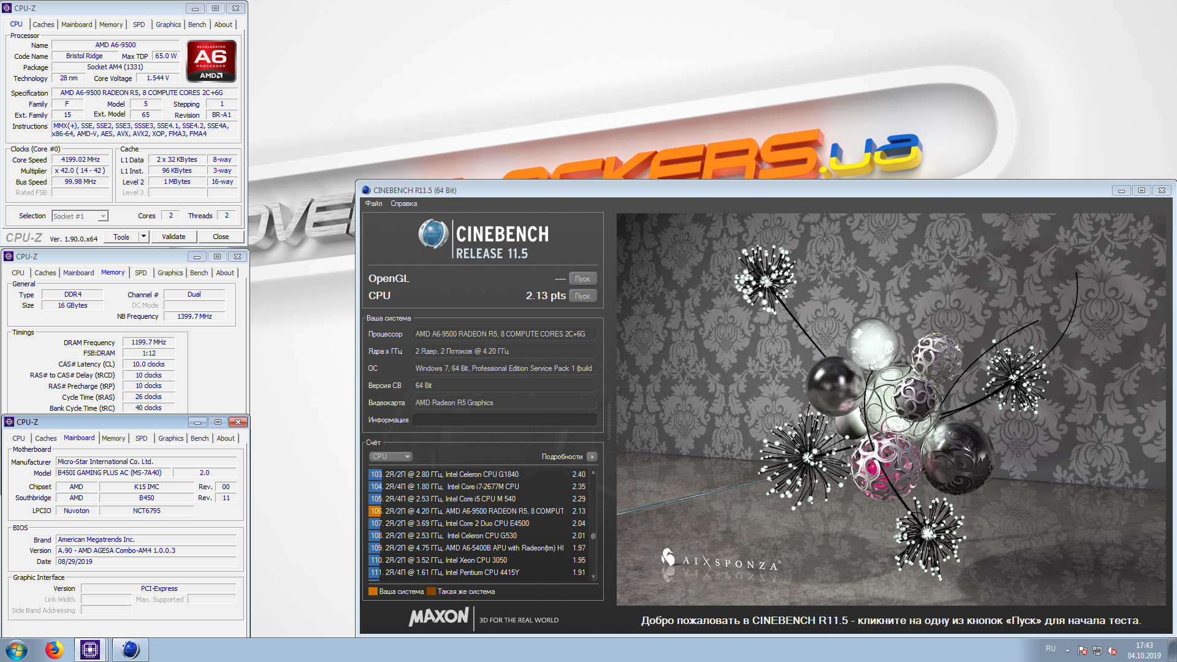Click the Cinebench Release 11.5 logo
Viewport: 1177px width, 662px height.
(x=483, y=239)
